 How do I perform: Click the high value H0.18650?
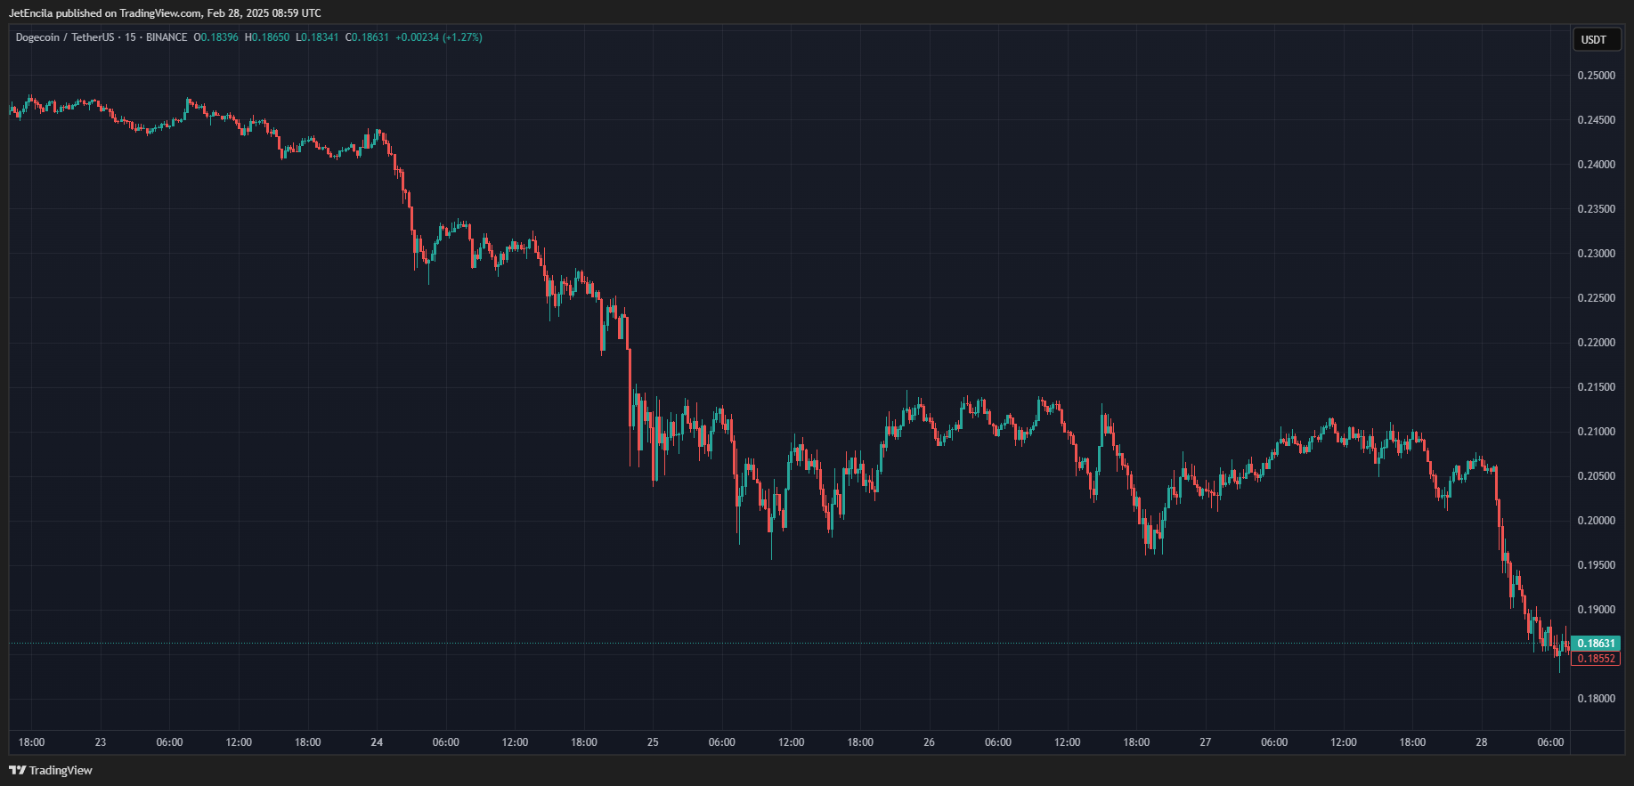(267, 37)
